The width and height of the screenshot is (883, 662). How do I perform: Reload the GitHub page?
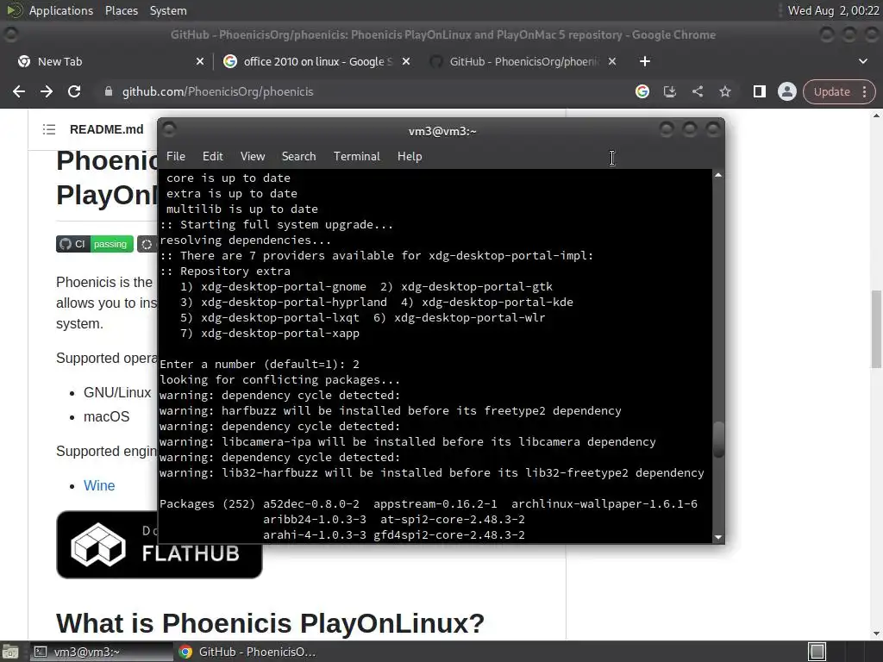(74, 91)
